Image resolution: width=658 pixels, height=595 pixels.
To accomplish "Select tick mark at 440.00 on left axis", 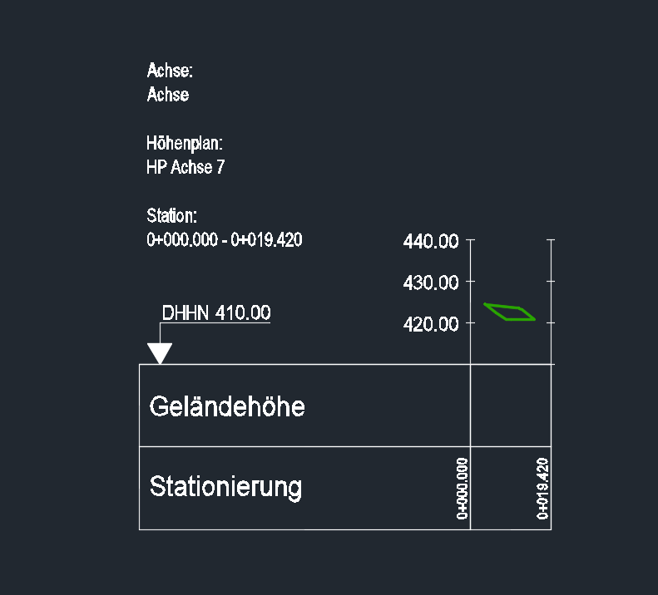I will pos(471,240).
